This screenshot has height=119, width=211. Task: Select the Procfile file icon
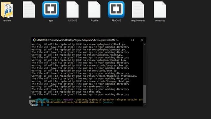(x=94, y=10)
